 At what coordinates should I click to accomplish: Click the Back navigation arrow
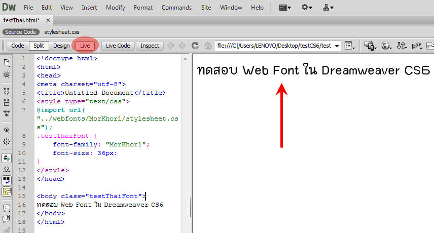(171, 46)
